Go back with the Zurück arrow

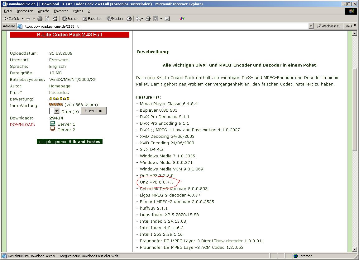click(x=12, y=19)
